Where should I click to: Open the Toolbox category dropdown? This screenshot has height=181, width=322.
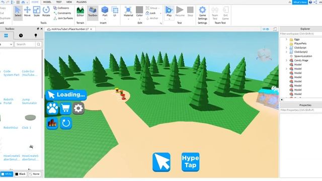[6, 44]
